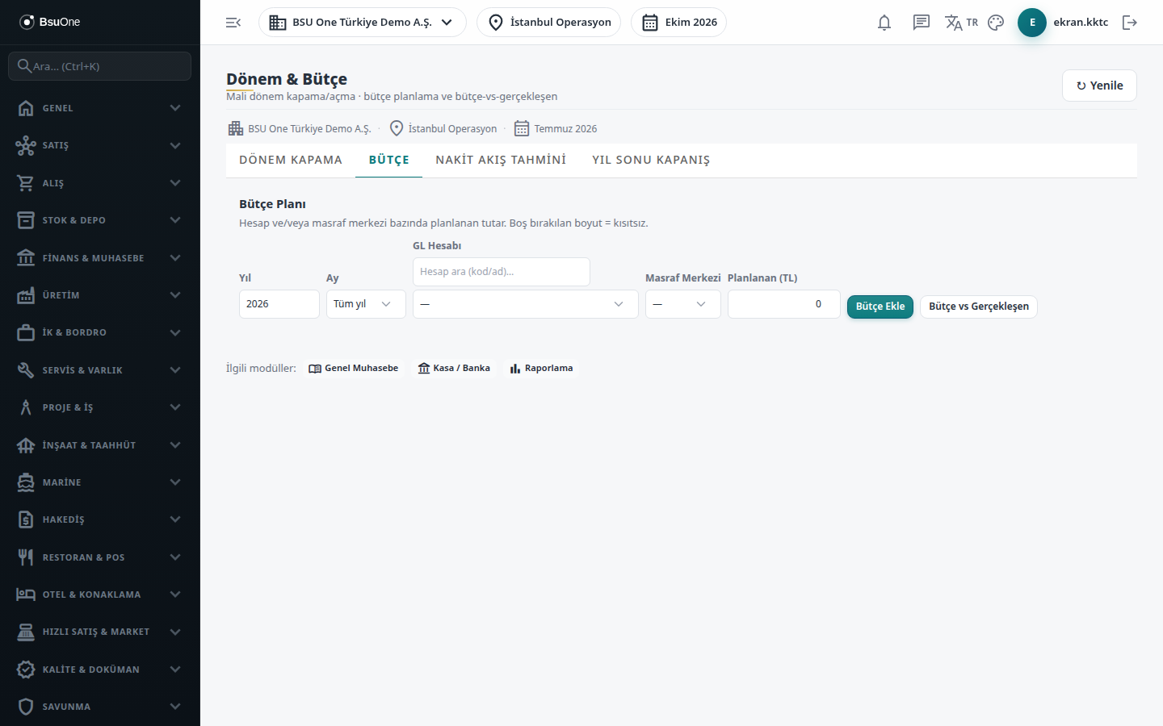Click the Yenile refresh button

(1099, 86)
